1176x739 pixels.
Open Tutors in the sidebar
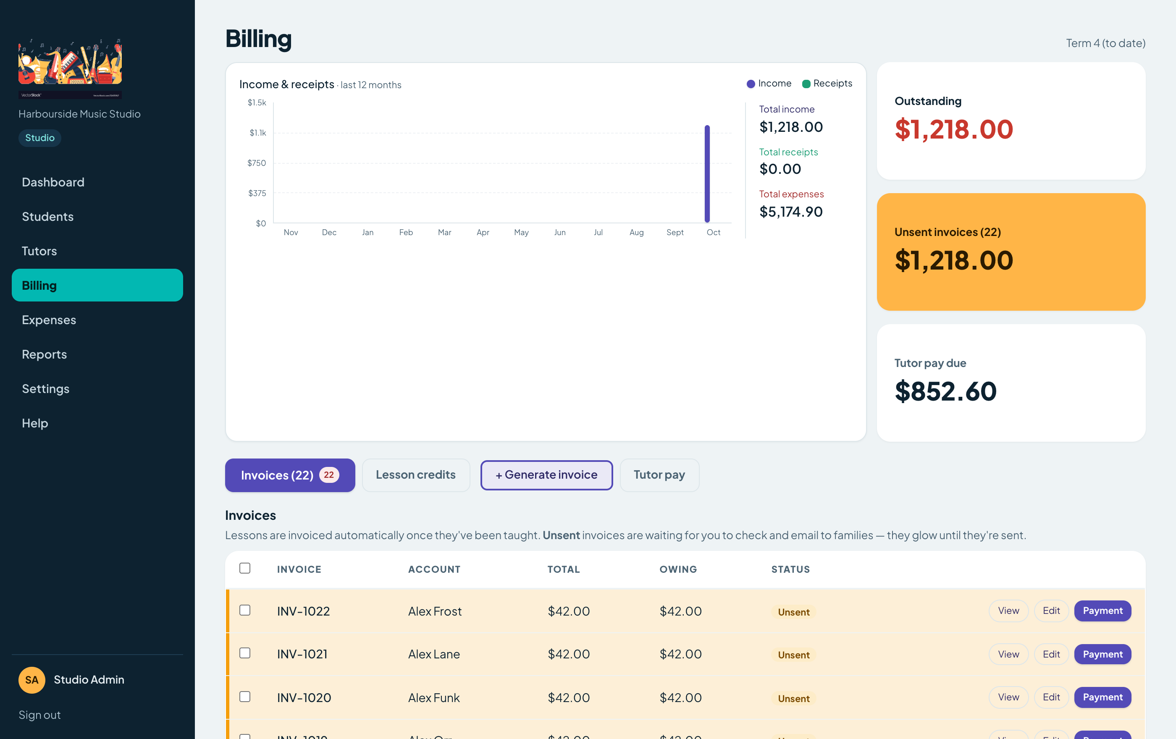(x=97, y=251)
